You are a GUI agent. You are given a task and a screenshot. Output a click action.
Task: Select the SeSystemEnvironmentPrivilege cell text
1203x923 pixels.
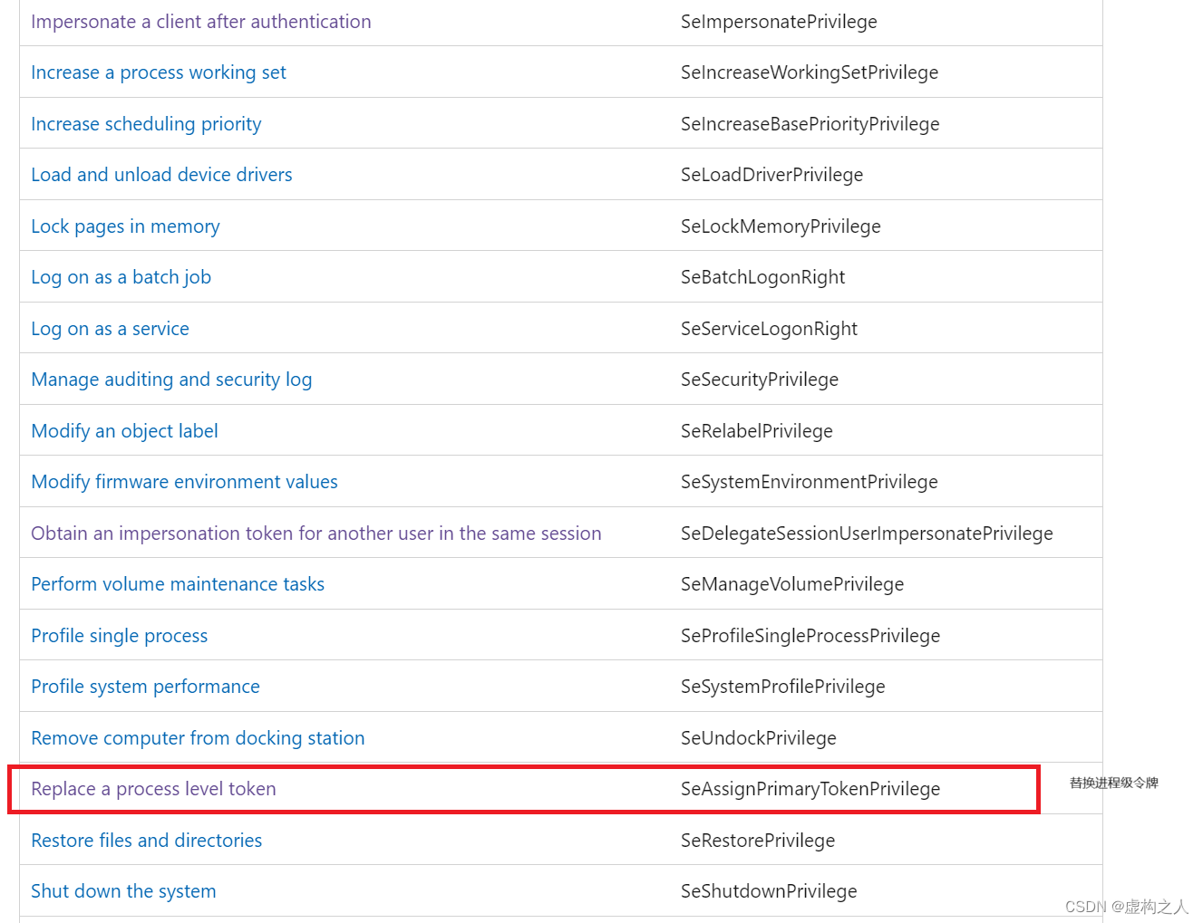810,482
